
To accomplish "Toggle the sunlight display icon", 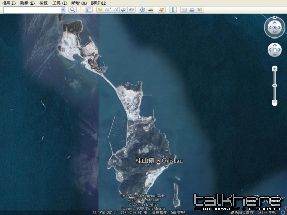I will coord(150,10).
